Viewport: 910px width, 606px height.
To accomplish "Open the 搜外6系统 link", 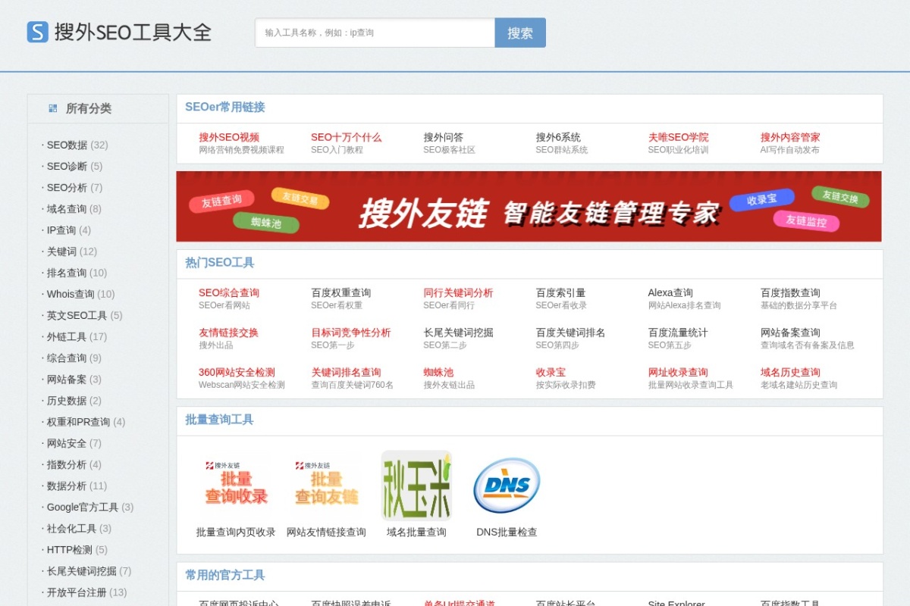I will coord(558,137).
